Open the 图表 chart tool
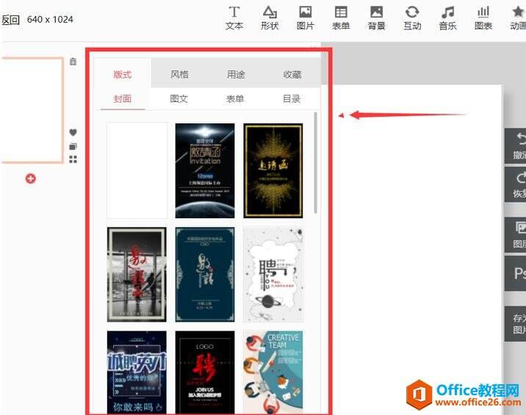 483,18
